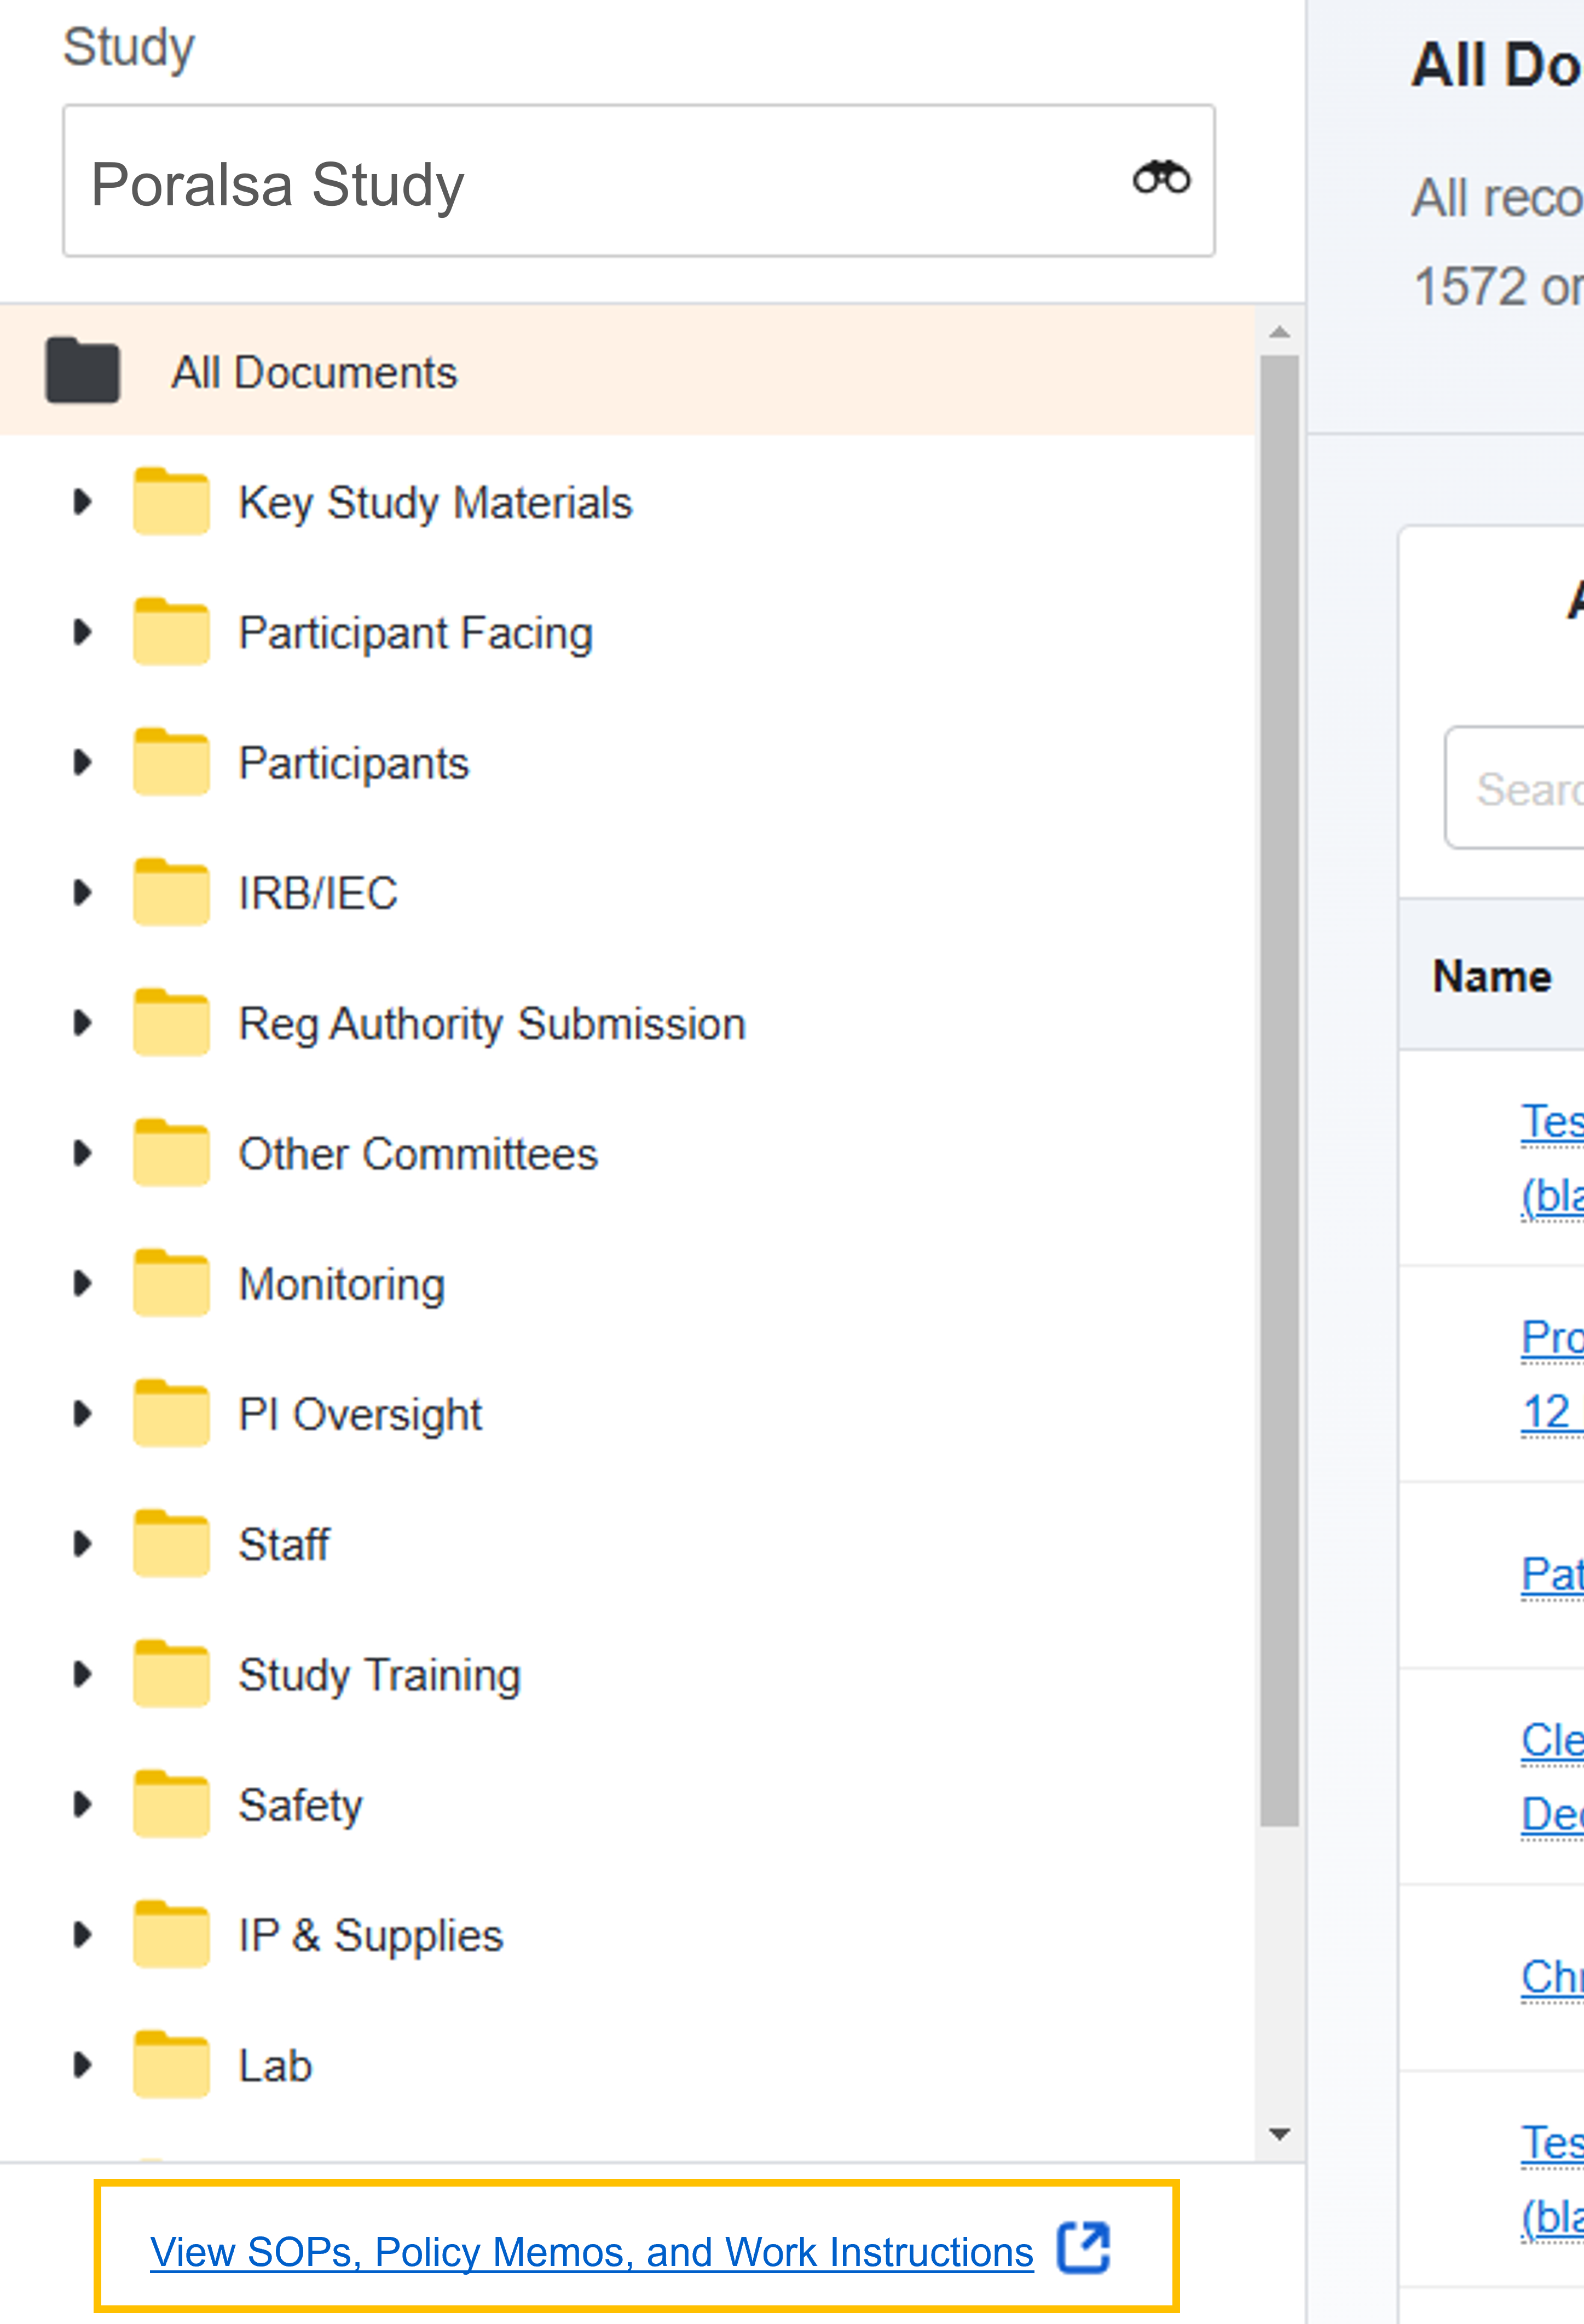The width and height of the screenshot is (1584, 2324).
Task: Select the Staff folder label
Action: (x=284, y=1544)
